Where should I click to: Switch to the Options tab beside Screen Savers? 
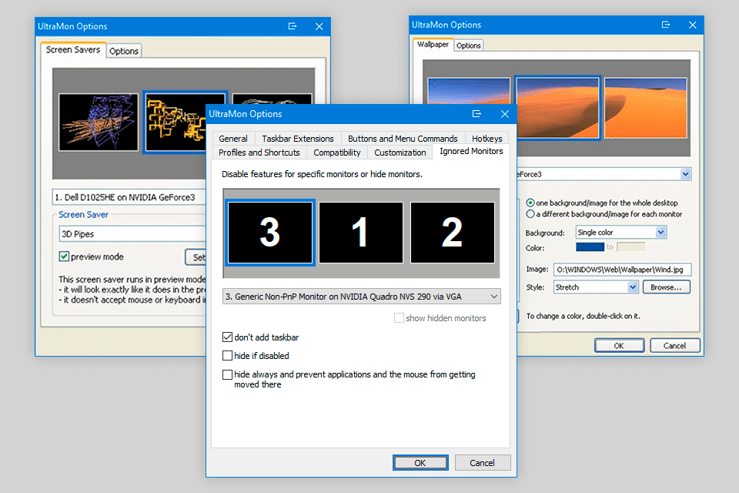[x=123, y=51]
